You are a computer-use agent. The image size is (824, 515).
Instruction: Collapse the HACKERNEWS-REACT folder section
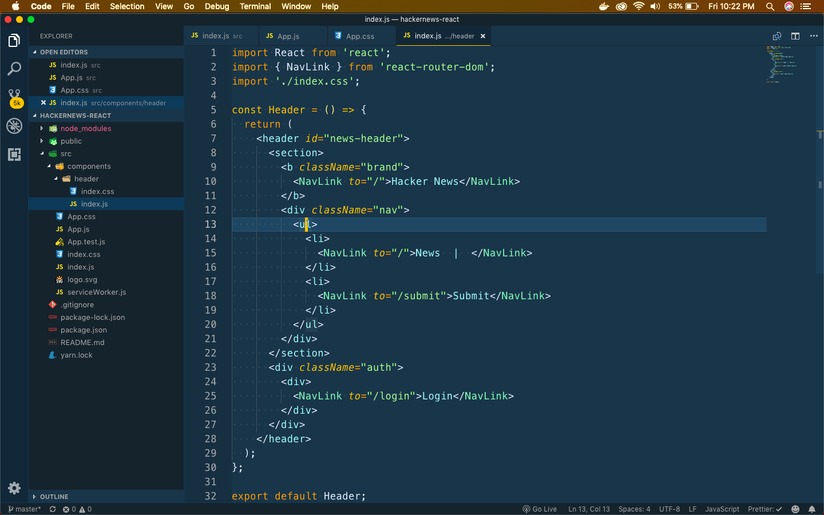(106, 116)
